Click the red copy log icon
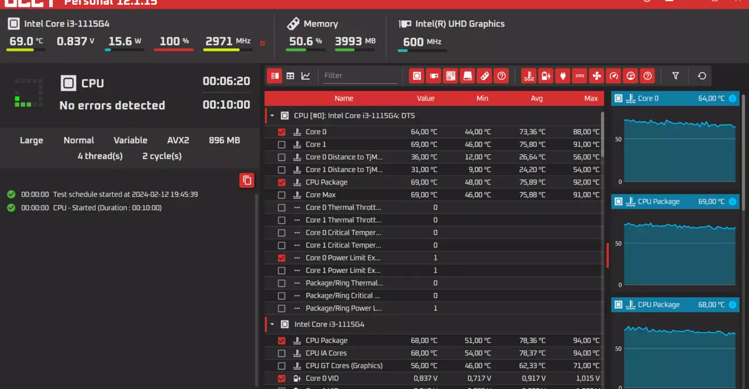The image size is (749, 389). (x=247, y=180)
